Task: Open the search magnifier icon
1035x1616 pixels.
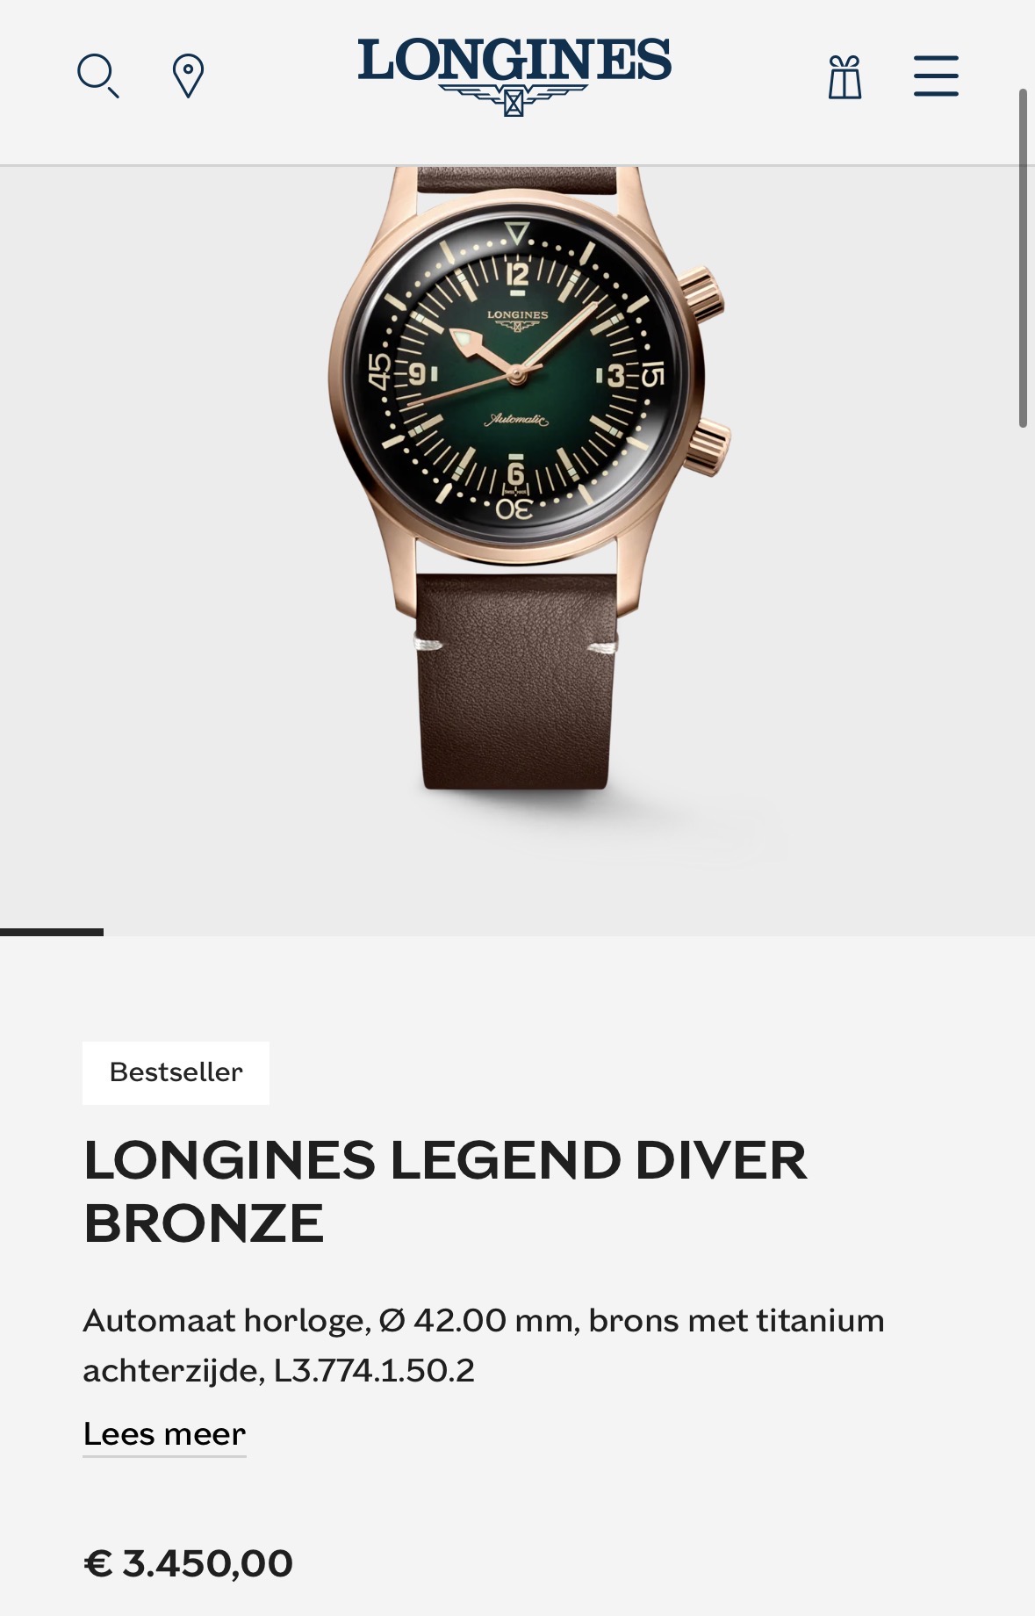Action: click(x=97, y=76)
